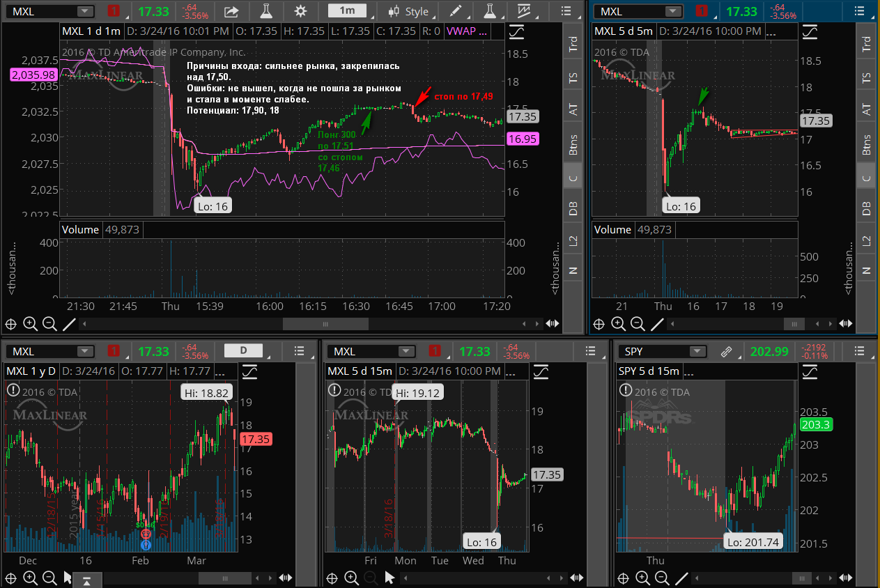
Task: Click the flask icon right of the pencil
Action: [x=489, y=11]
